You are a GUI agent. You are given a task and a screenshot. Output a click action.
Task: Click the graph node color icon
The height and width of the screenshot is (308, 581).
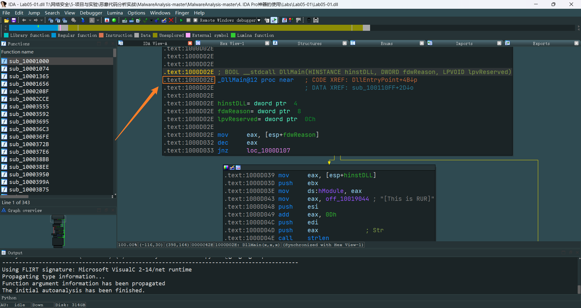[x=226, y=168]
